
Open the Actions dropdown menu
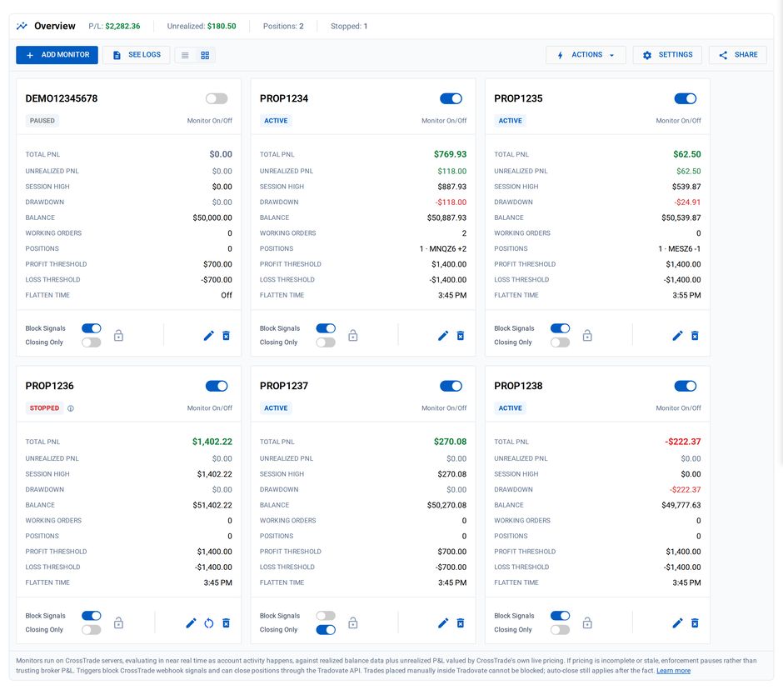586,55
